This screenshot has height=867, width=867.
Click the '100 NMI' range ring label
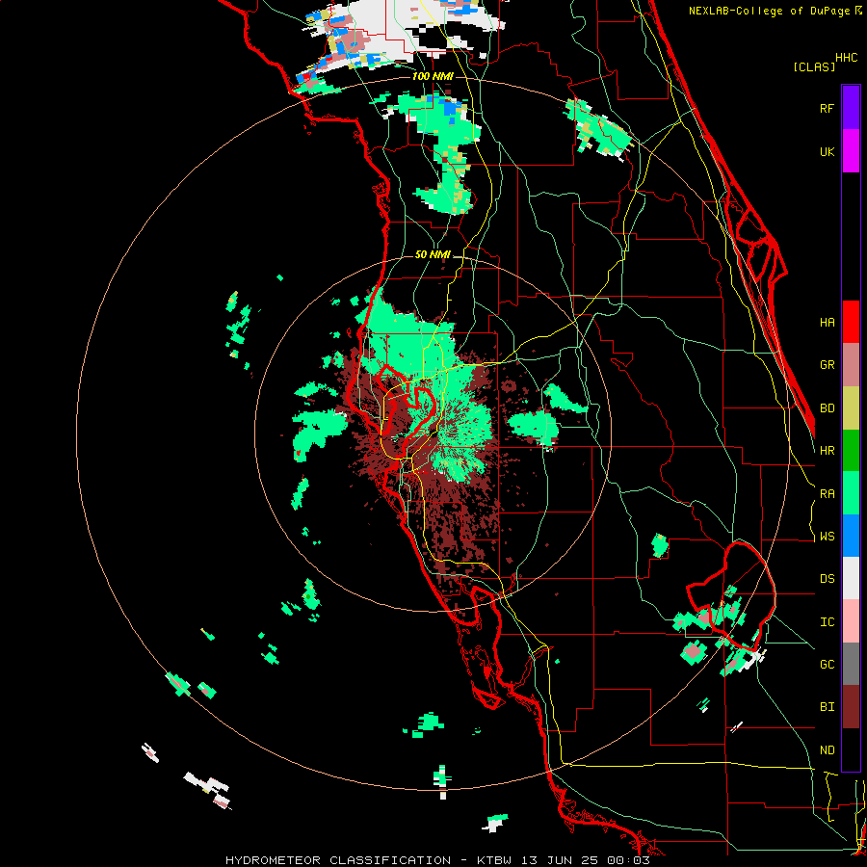tap(433, 76)
